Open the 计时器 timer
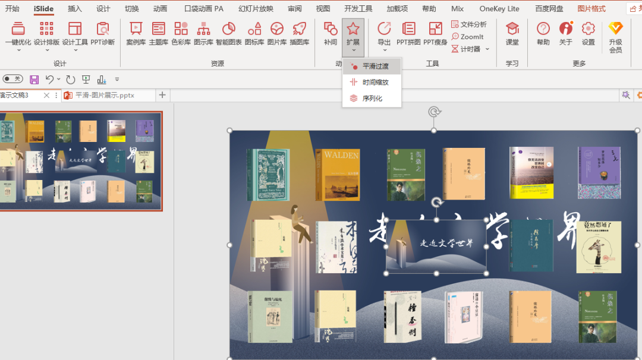Viewport: 642px width, 360px height. [x=466, y=49]
